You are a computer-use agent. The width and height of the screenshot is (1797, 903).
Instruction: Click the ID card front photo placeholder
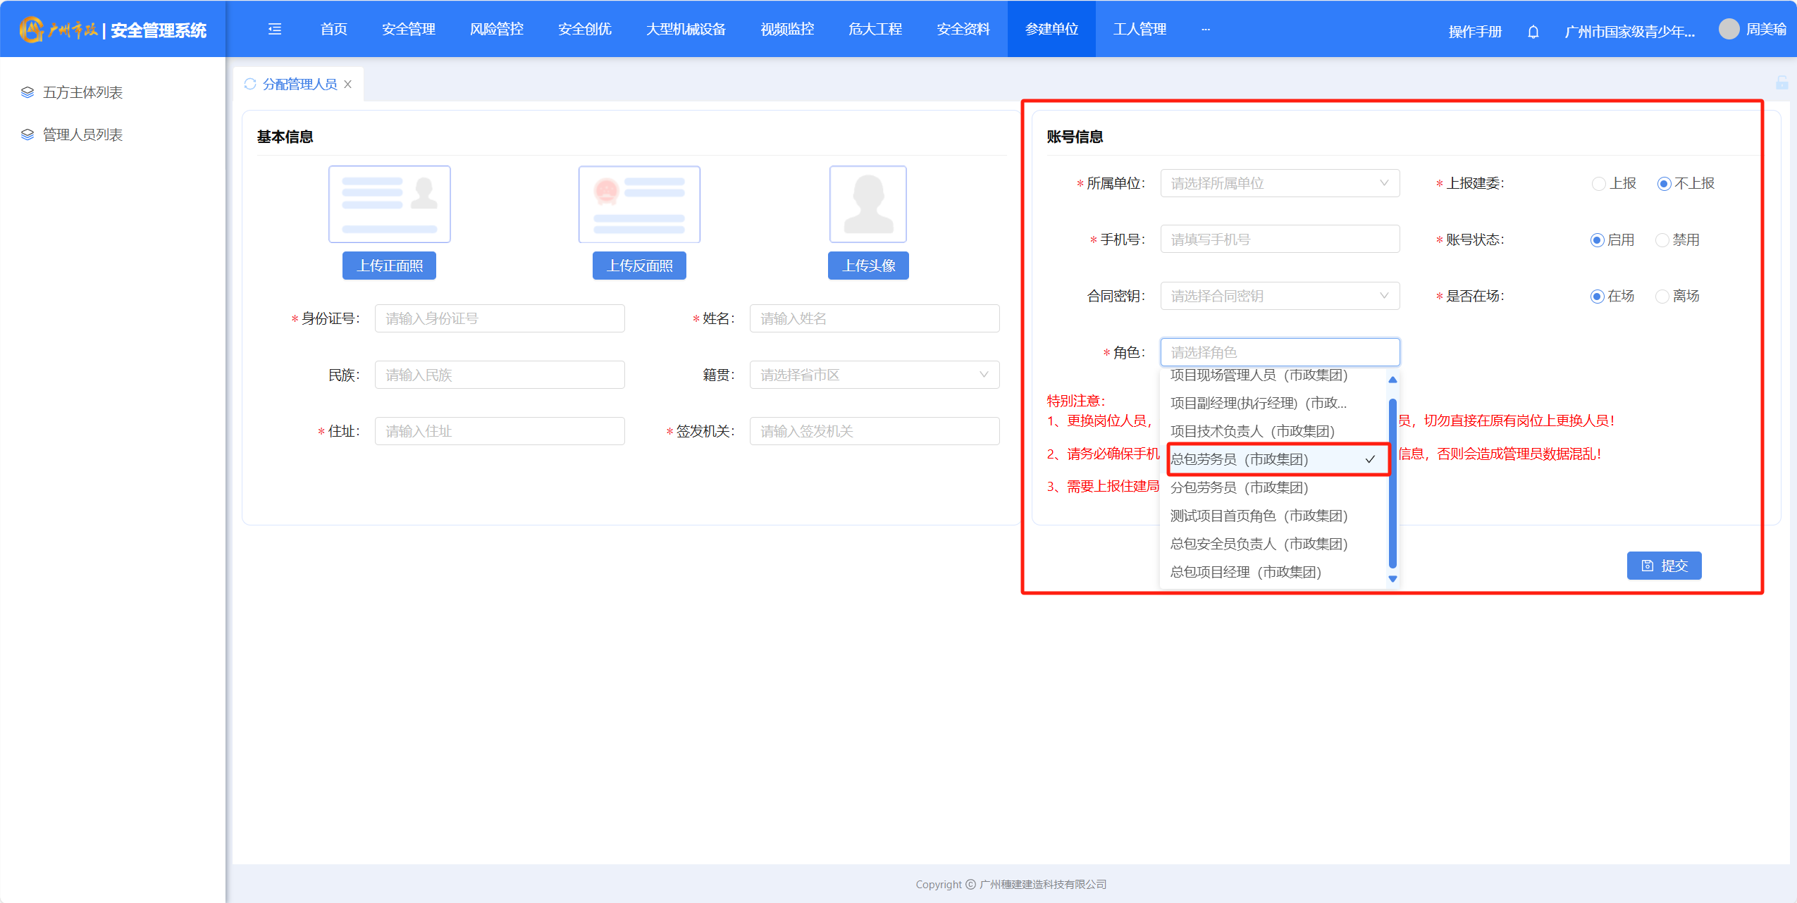click(389, 204)
